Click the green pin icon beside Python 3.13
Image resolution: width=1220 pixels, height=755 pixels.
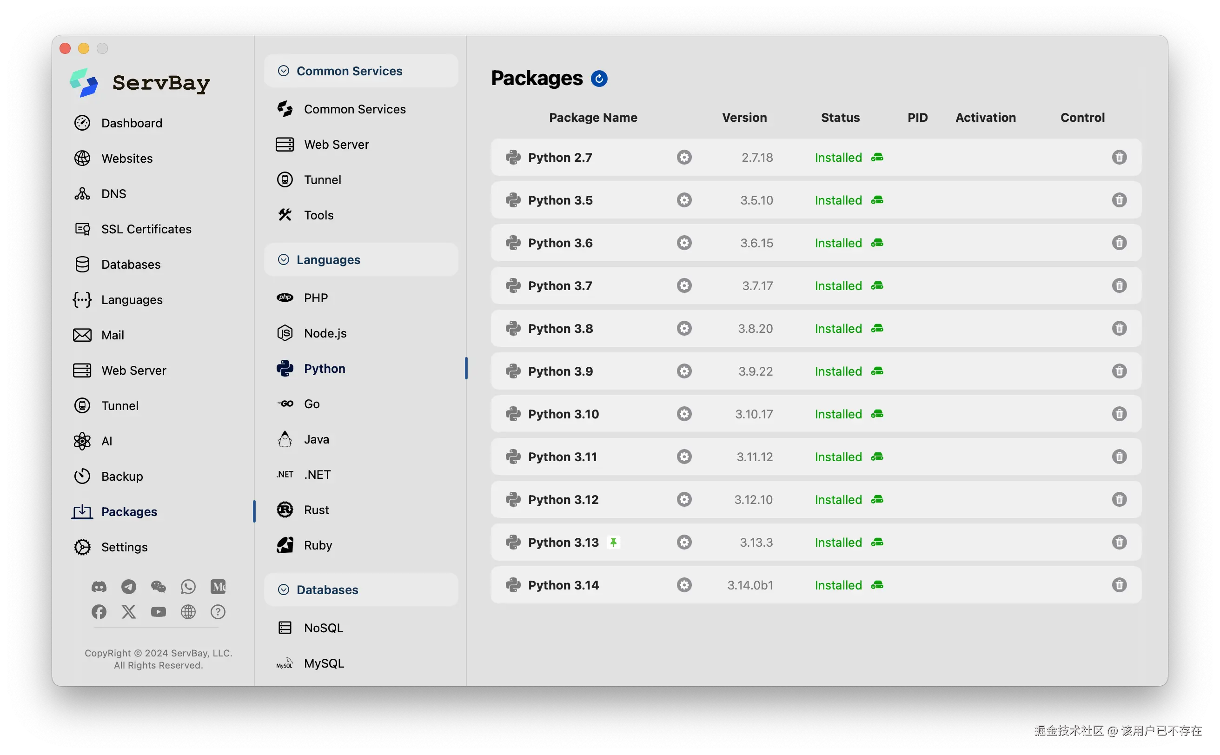613,542
